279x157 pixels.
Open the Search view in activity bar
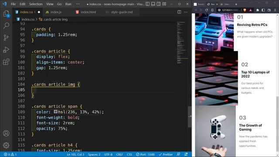pyautogui.click(x=6, y=25)
